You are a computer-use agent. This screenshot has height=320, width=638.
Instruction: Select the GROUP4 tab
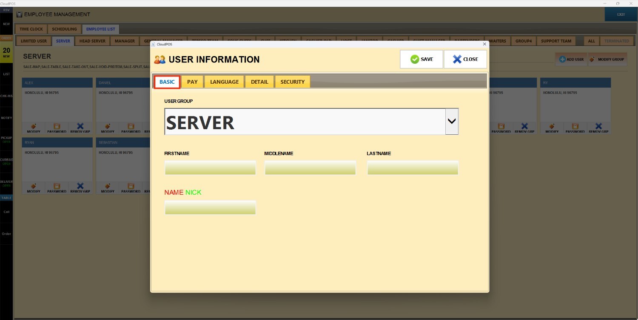tap(524, 41)
